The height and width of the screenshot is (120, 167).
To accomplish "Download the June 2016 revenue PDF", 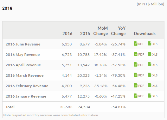I will (139, 44).
